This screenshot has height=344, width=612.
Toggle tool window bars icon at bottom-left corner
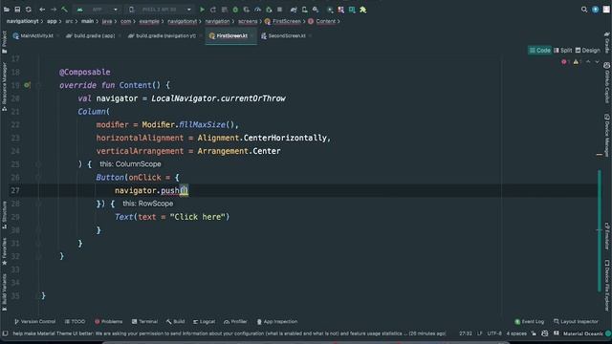5,333
